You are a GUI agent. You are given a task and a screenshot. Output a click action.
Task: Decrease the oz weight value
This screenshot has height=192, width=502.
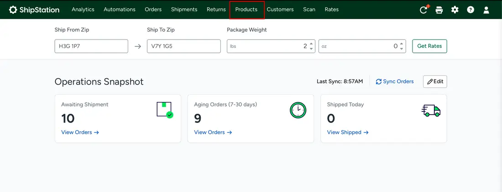402,49
